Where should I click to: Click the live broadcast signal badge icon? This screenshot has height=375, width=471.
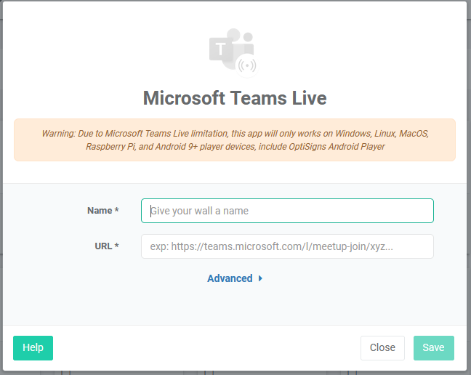coord(248,65)
